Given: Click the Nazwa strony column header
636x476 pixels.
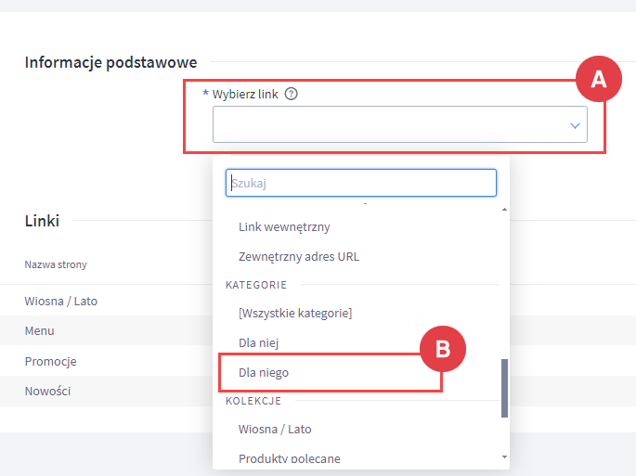Looking at the screenshot, I should (56, 264).
